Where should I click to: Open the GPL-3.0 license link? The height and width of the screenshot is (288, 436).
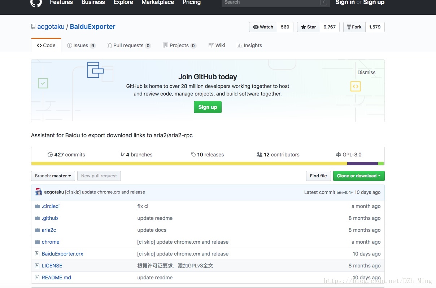[349, 155]
